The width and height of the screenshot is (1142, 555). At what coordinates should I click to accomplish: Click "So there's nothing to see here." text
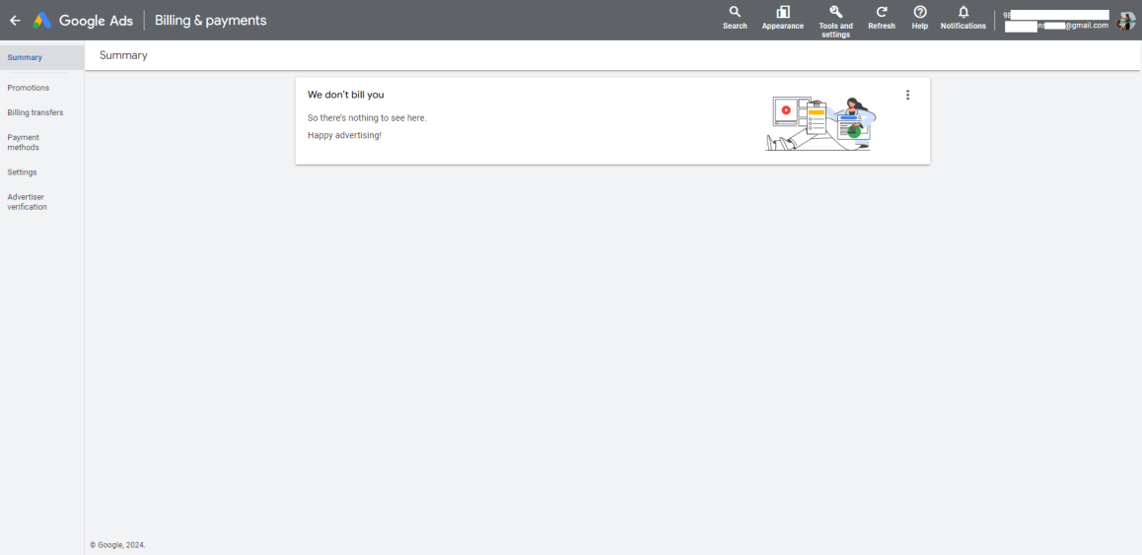[367, 118]
